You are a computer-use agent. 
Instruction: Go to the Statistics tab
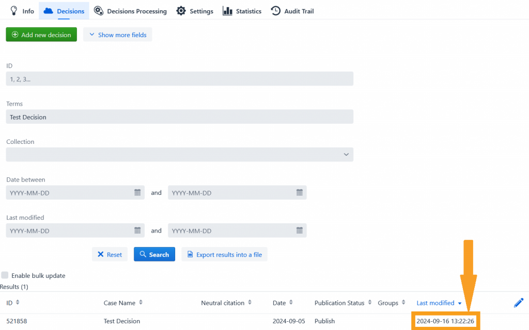click(x=242, y=11)
